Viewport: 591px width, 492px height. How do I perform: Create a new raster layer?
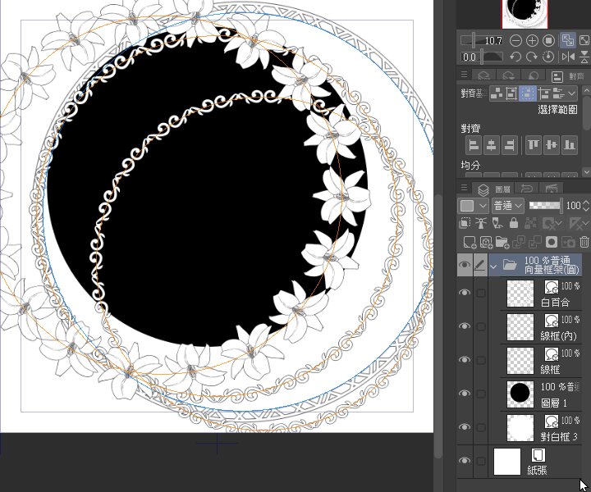470,242
